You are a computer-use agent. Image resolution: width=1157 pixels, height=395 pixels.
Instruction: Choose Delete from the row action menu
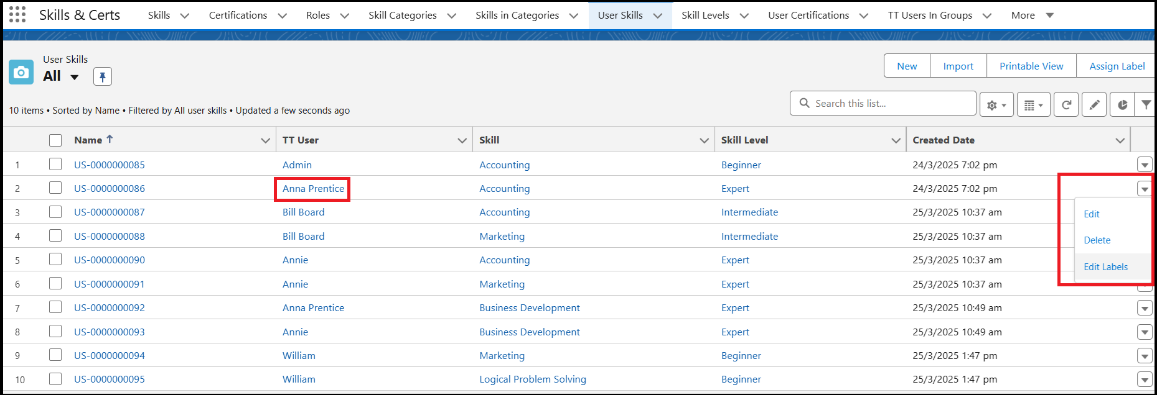(x=1097, y=240)
